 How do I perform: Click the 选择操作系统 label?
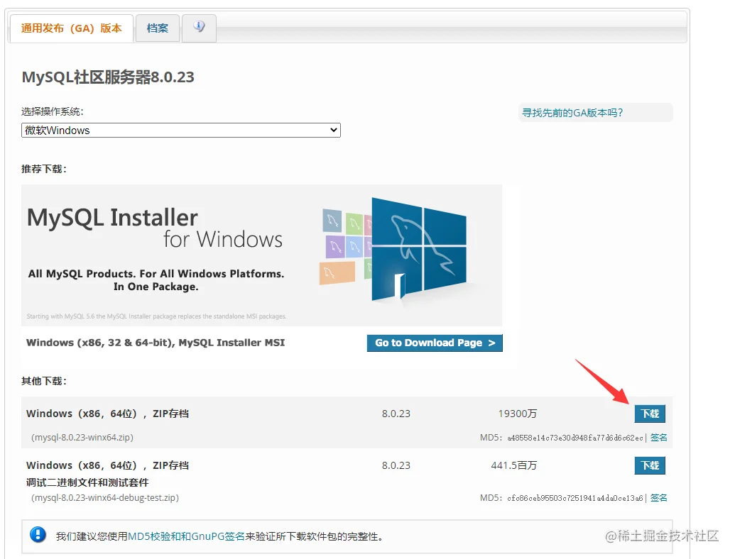click(x=53, y=111)
